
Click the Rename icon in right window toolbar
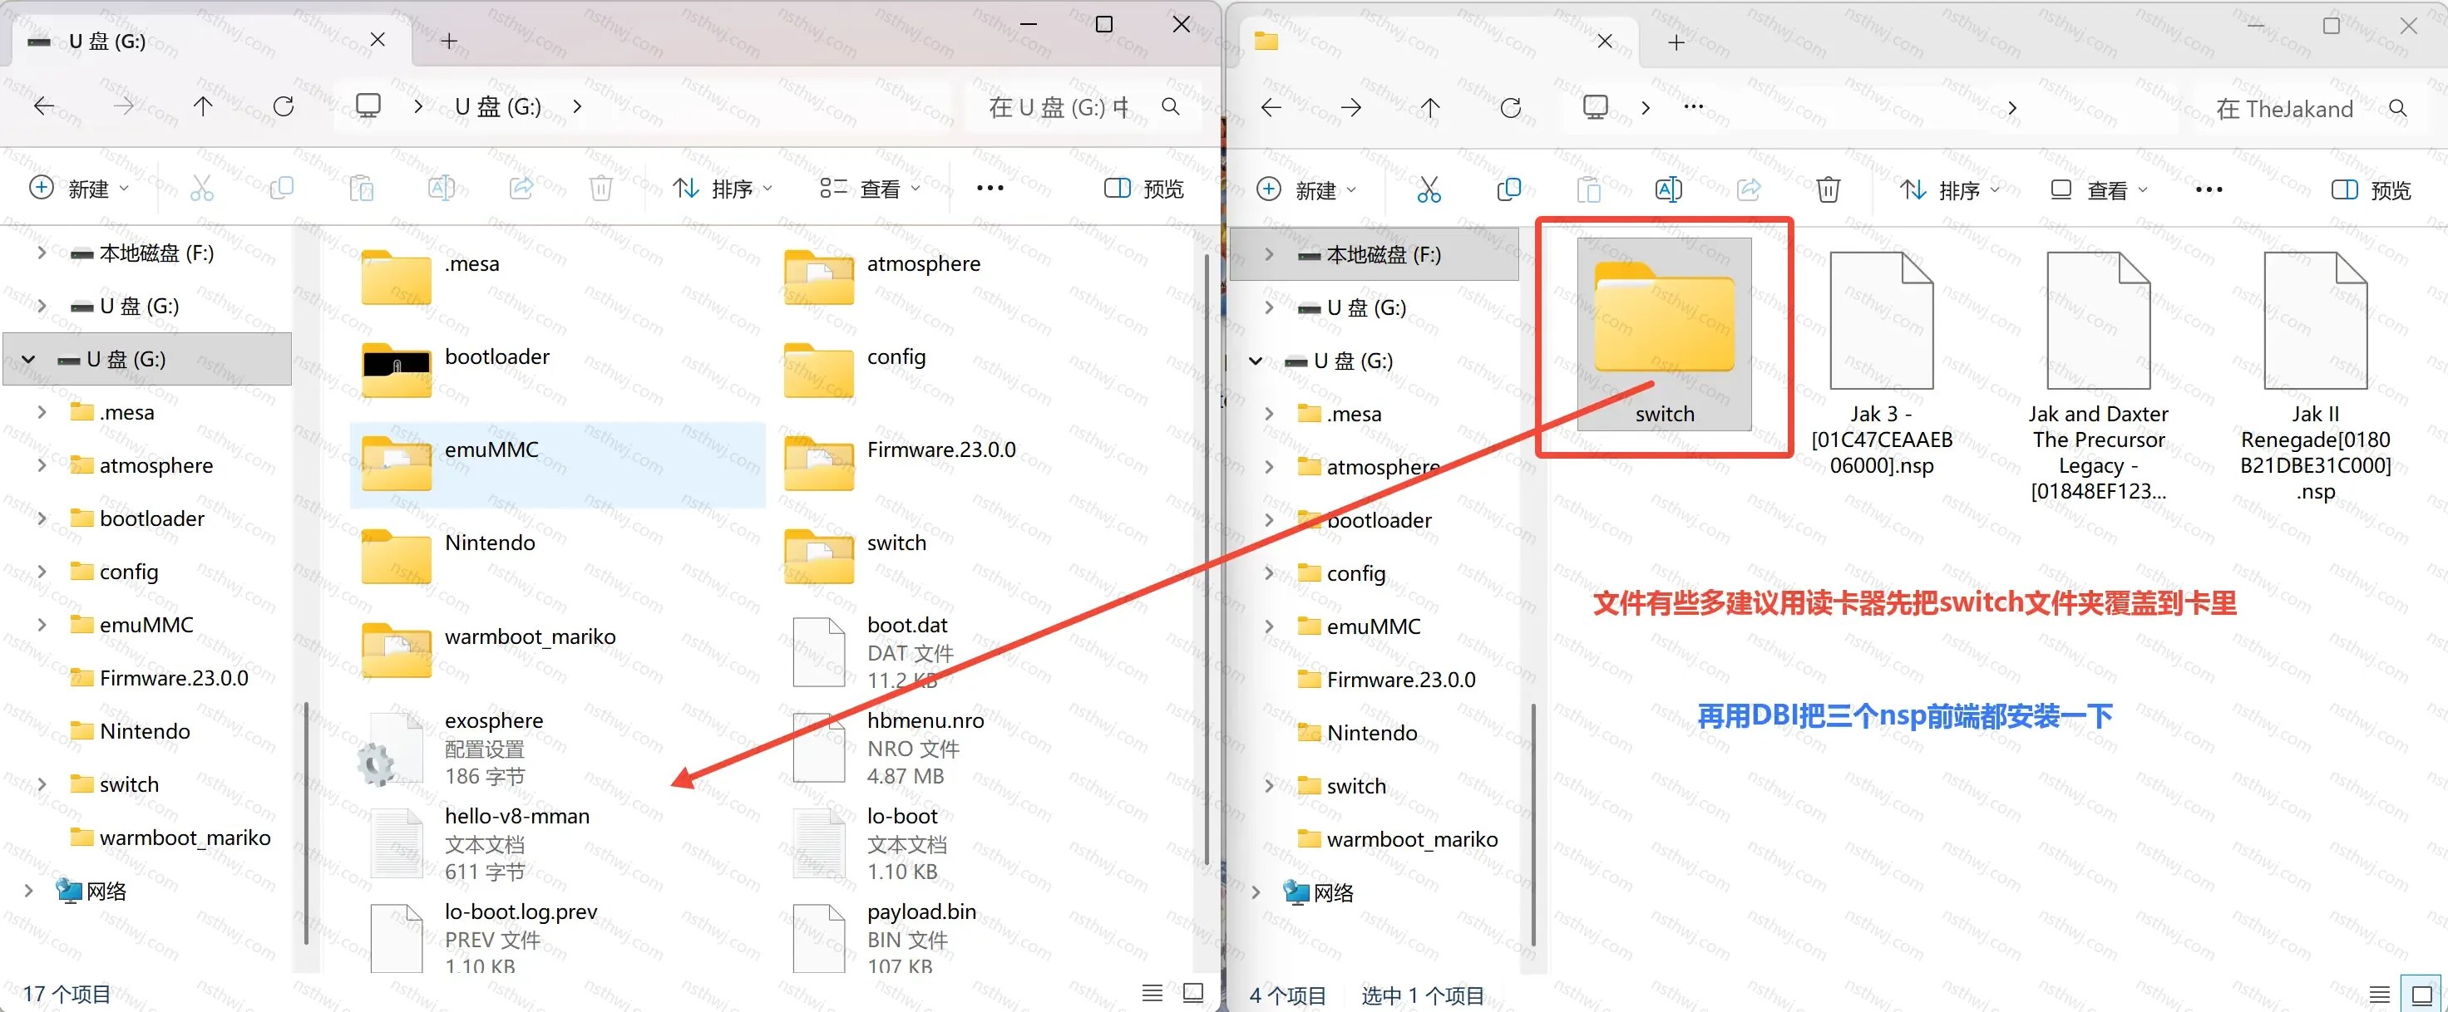pos(1668,190)
